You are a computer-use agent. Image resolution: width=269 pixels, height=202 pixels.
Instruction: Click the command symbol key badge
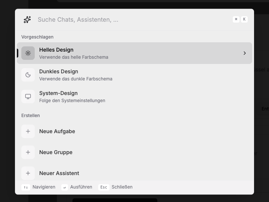(236, 19)
